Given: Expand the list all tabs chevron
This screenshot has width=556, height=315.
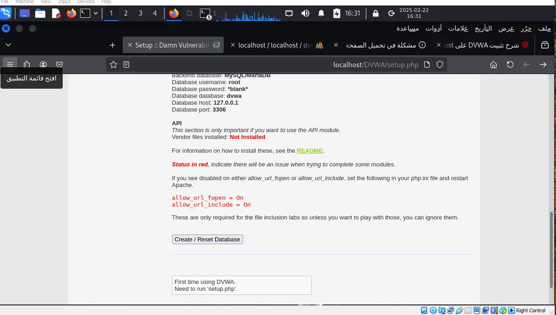Looking at the screenshot, I should click(8, 45).
